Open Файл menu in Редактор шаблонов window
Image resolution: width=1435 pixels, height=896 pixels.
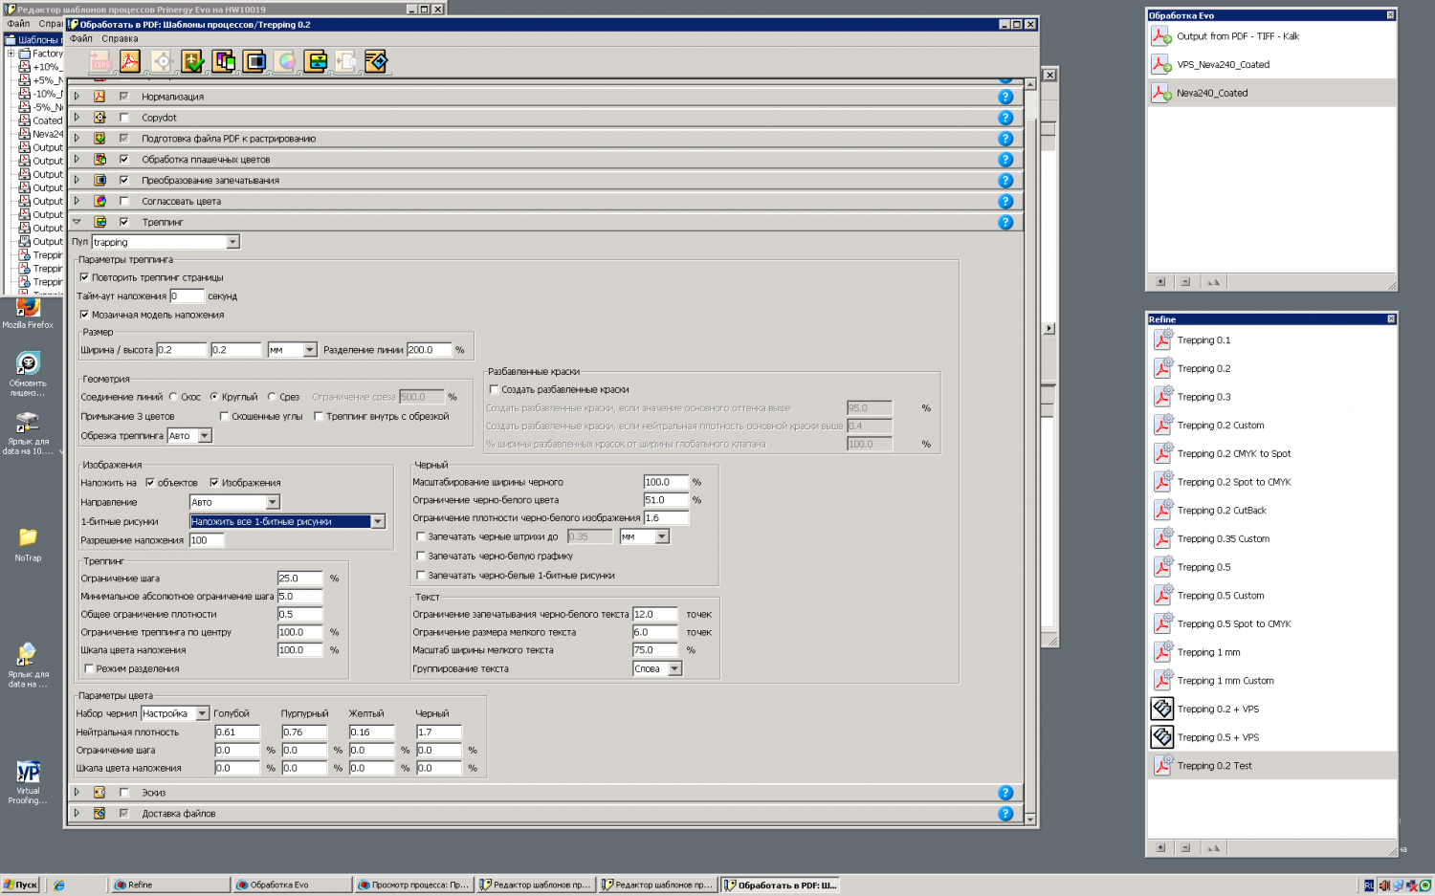[x=18, y=24]
